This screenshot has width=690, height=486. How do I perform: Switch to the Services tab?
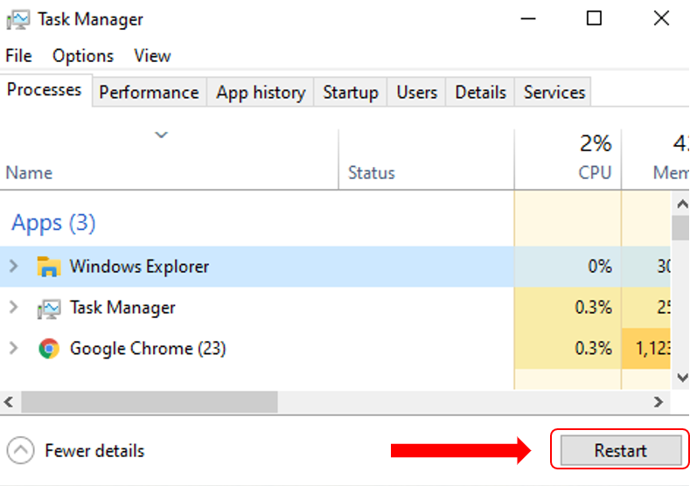(x=554, y=93)
